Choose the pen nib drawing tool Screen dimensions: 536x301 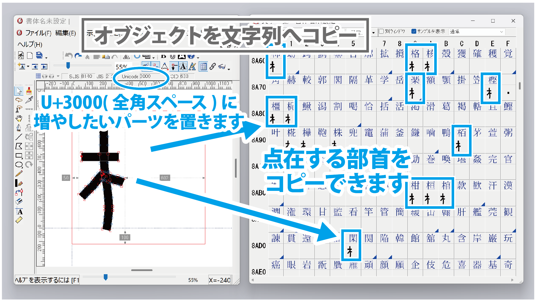point(19,128)
